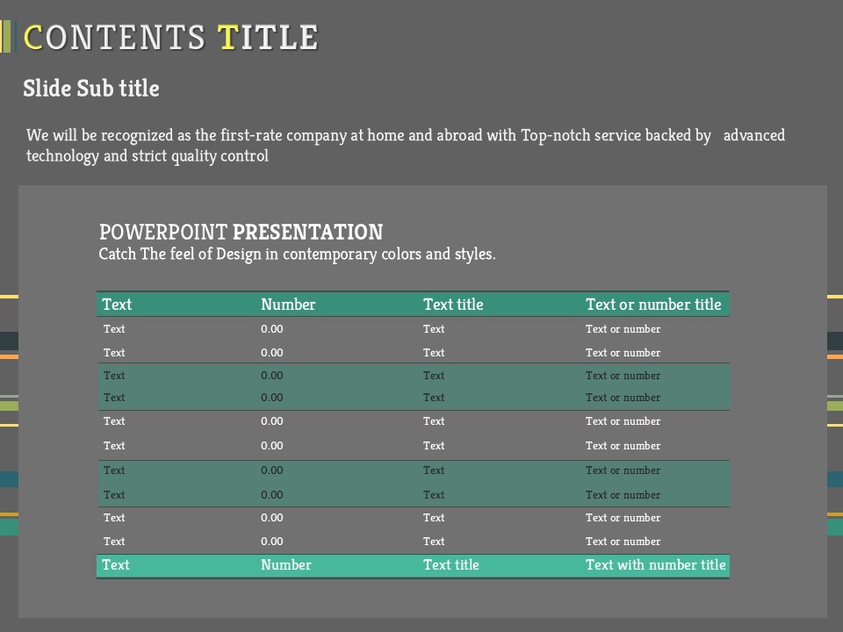843x632 pixels.
Task: Click the first Text or number data cell
Action: point(623,329)
